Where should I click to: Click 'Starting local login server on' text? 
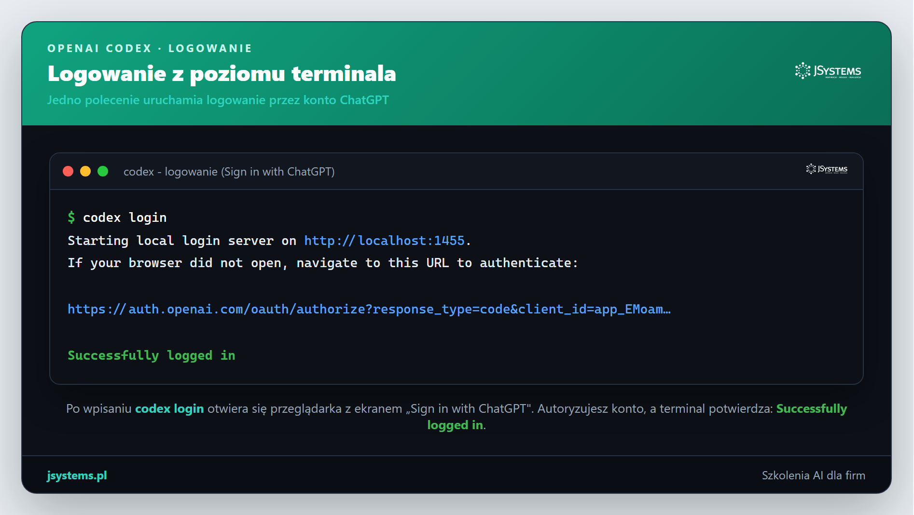click(182, 240)
